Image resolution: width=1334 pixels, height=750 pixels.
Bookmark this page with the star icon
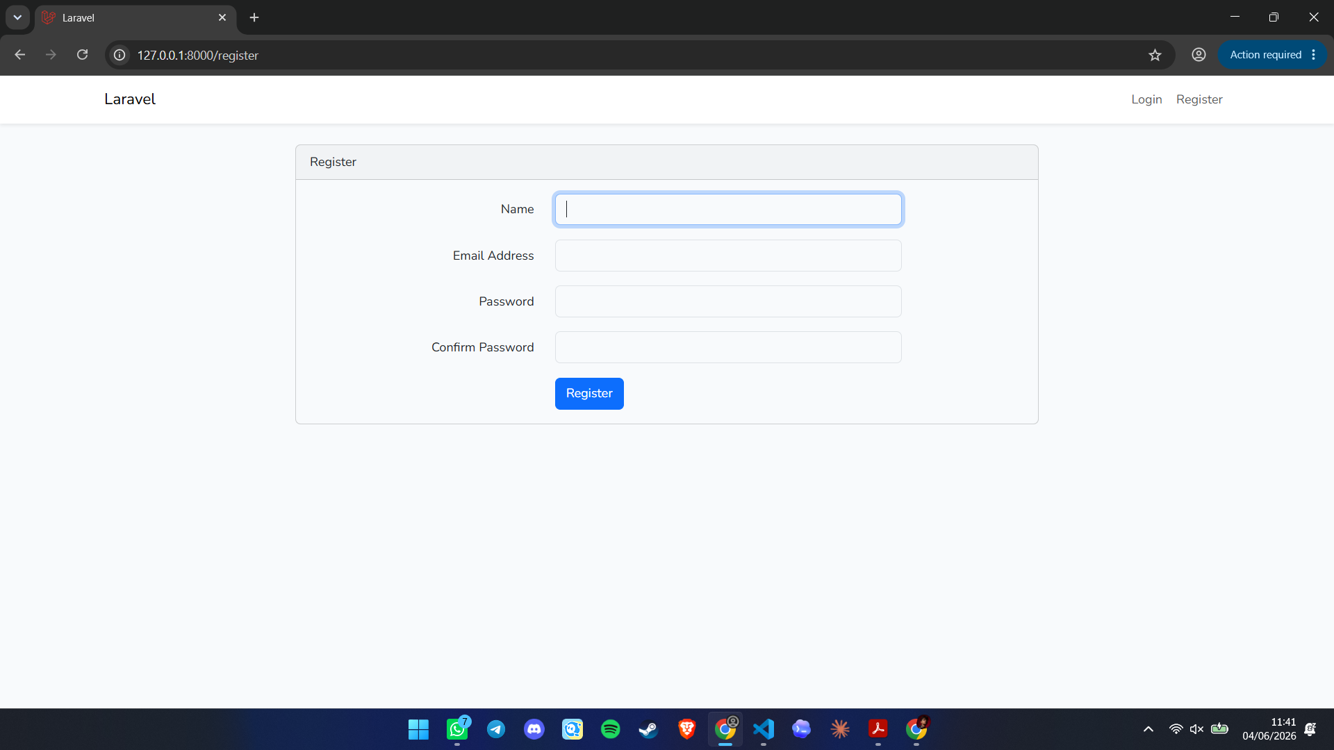(x=1155, y=55)
